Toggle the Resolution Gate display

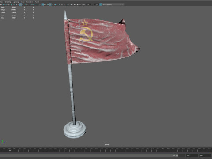click(26, 4)
